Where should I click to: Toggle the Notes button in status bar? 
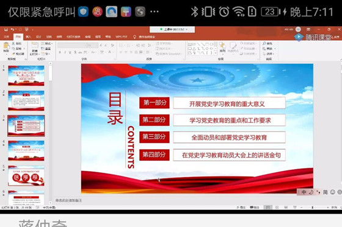tap(241, 208)
